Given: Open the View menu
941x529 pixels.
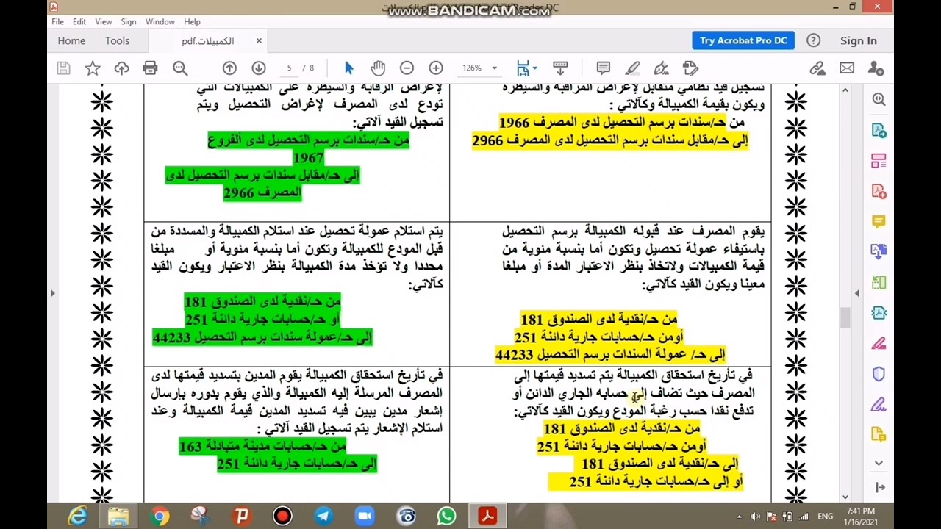Looking at the screenshot, I should coord(104,22).
